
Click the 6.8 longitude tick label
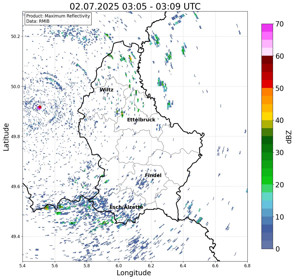coord(247,266)
